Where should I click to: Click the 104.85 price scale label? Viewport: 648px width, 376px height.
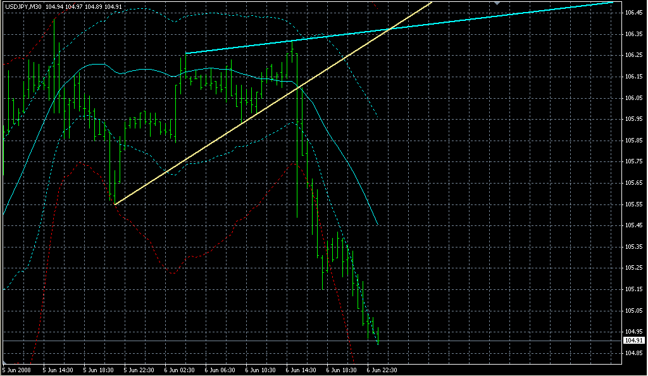(x=633, y=353)
